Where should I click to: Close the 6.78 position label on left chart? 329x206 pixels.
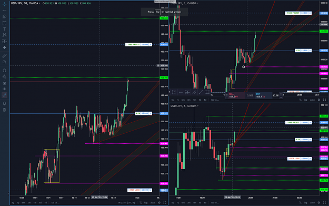(x=151, y=113)
